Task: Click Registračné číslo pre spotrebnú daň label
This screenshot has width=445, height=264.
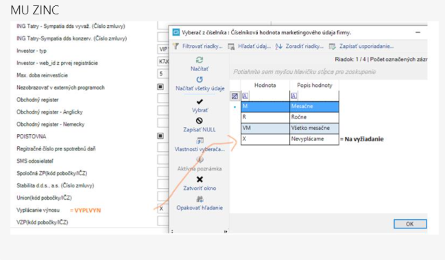Action: 56,149
